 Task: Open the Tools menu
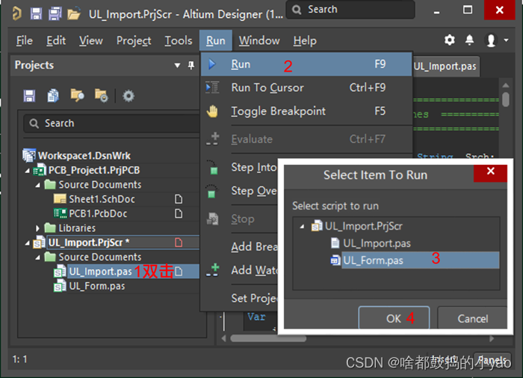[178, 41]
